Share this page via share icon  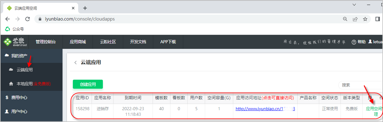pos(355,19)
